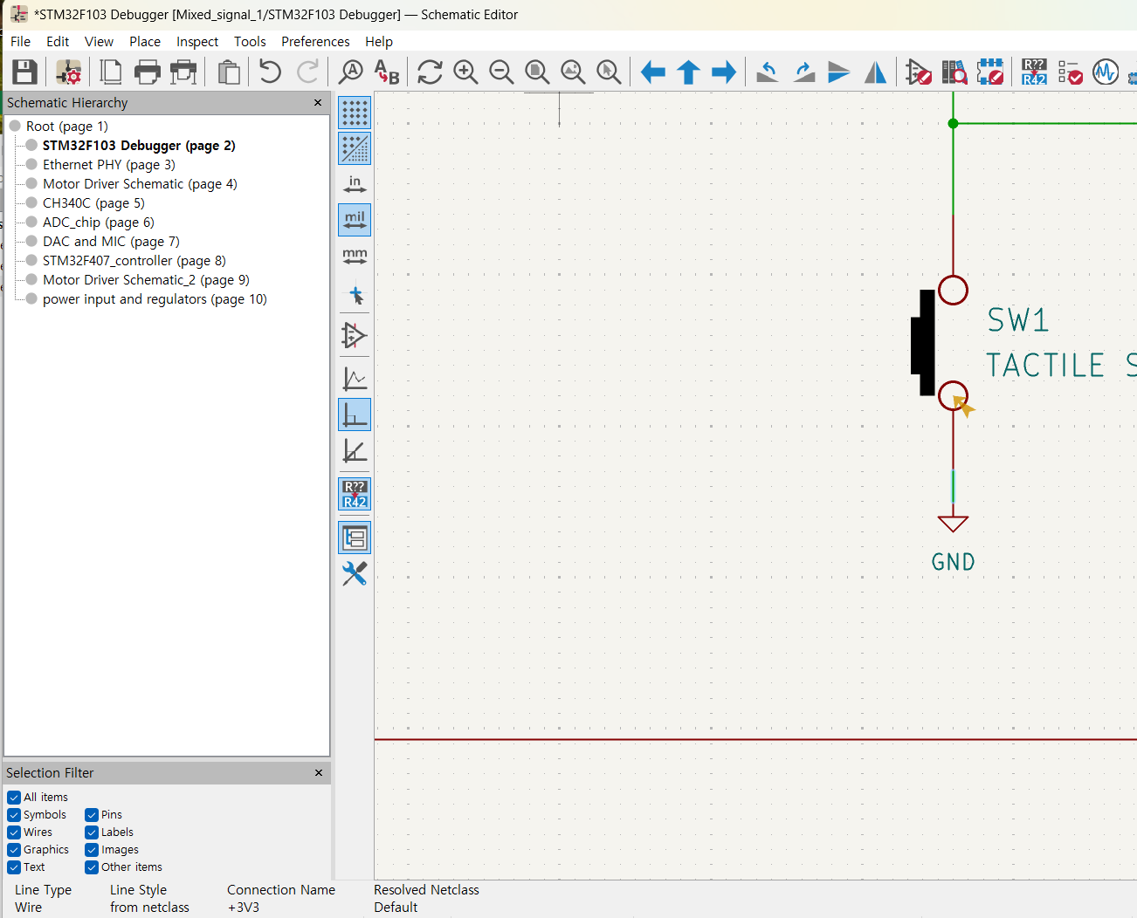Close the Schematic Hierarchy panel
1137x918 pixels.
[x=318, y=103]
